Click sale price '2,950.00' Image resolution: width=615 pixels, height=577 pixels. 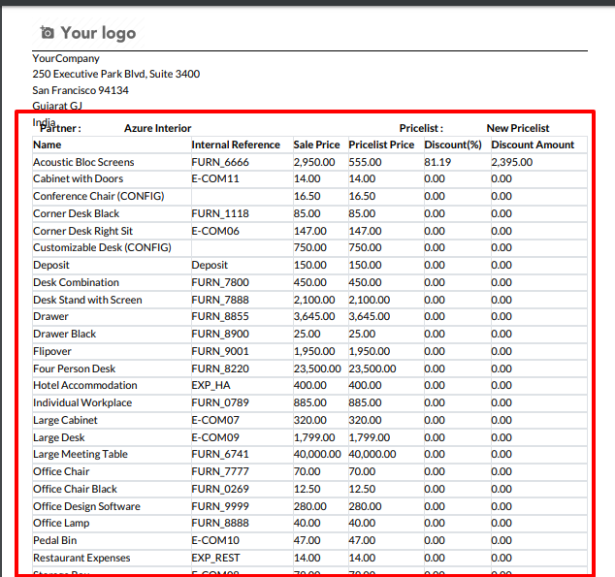tap(314, 162)
